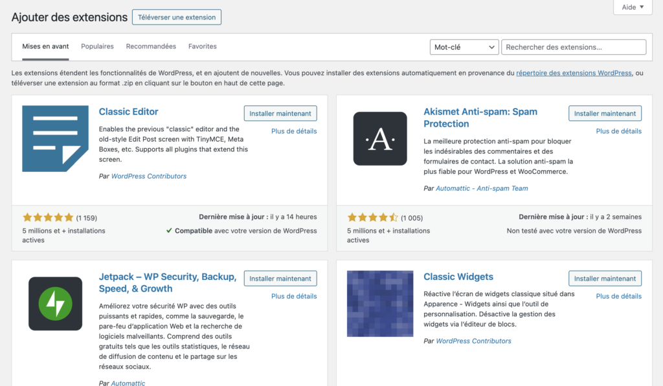Click WordPress Contributors author under Classic Editor
663x386 pixels.
pos(149,176)
